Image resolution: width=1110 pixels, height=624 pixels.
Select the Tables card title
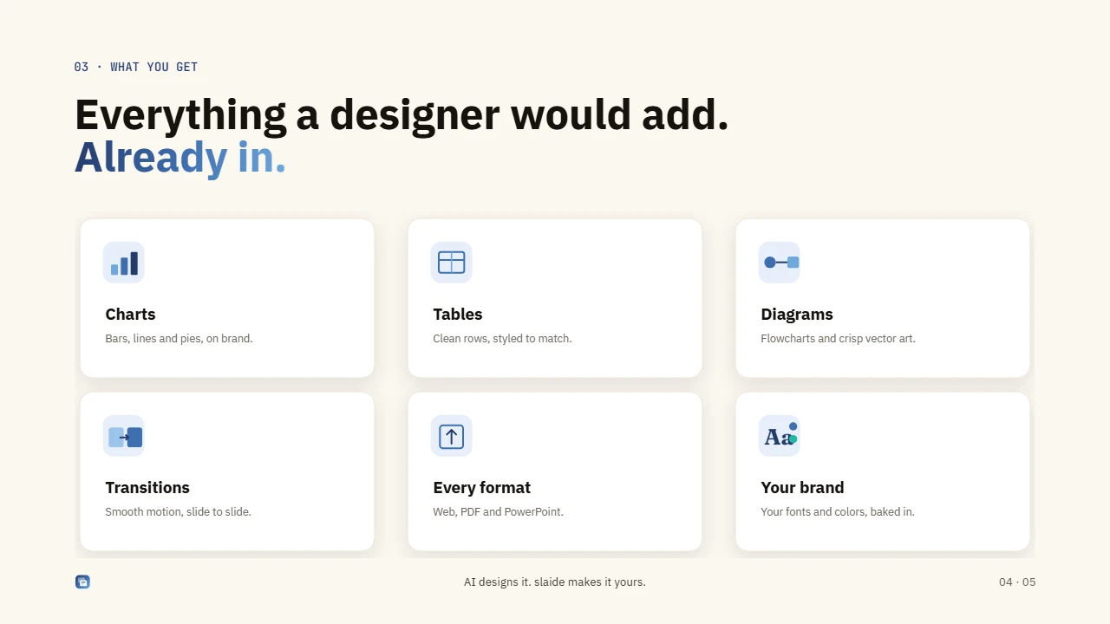(458, 314)
